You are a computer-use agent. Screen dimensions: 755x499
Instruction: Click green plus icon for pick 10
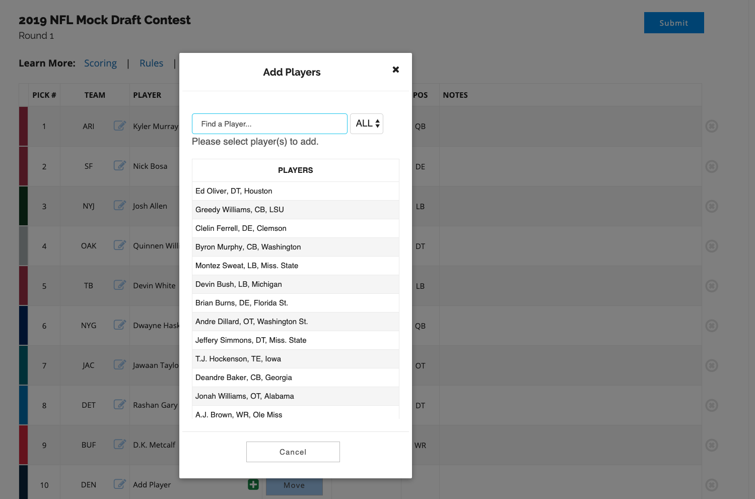pyautogui.click(x=253, y=484)
